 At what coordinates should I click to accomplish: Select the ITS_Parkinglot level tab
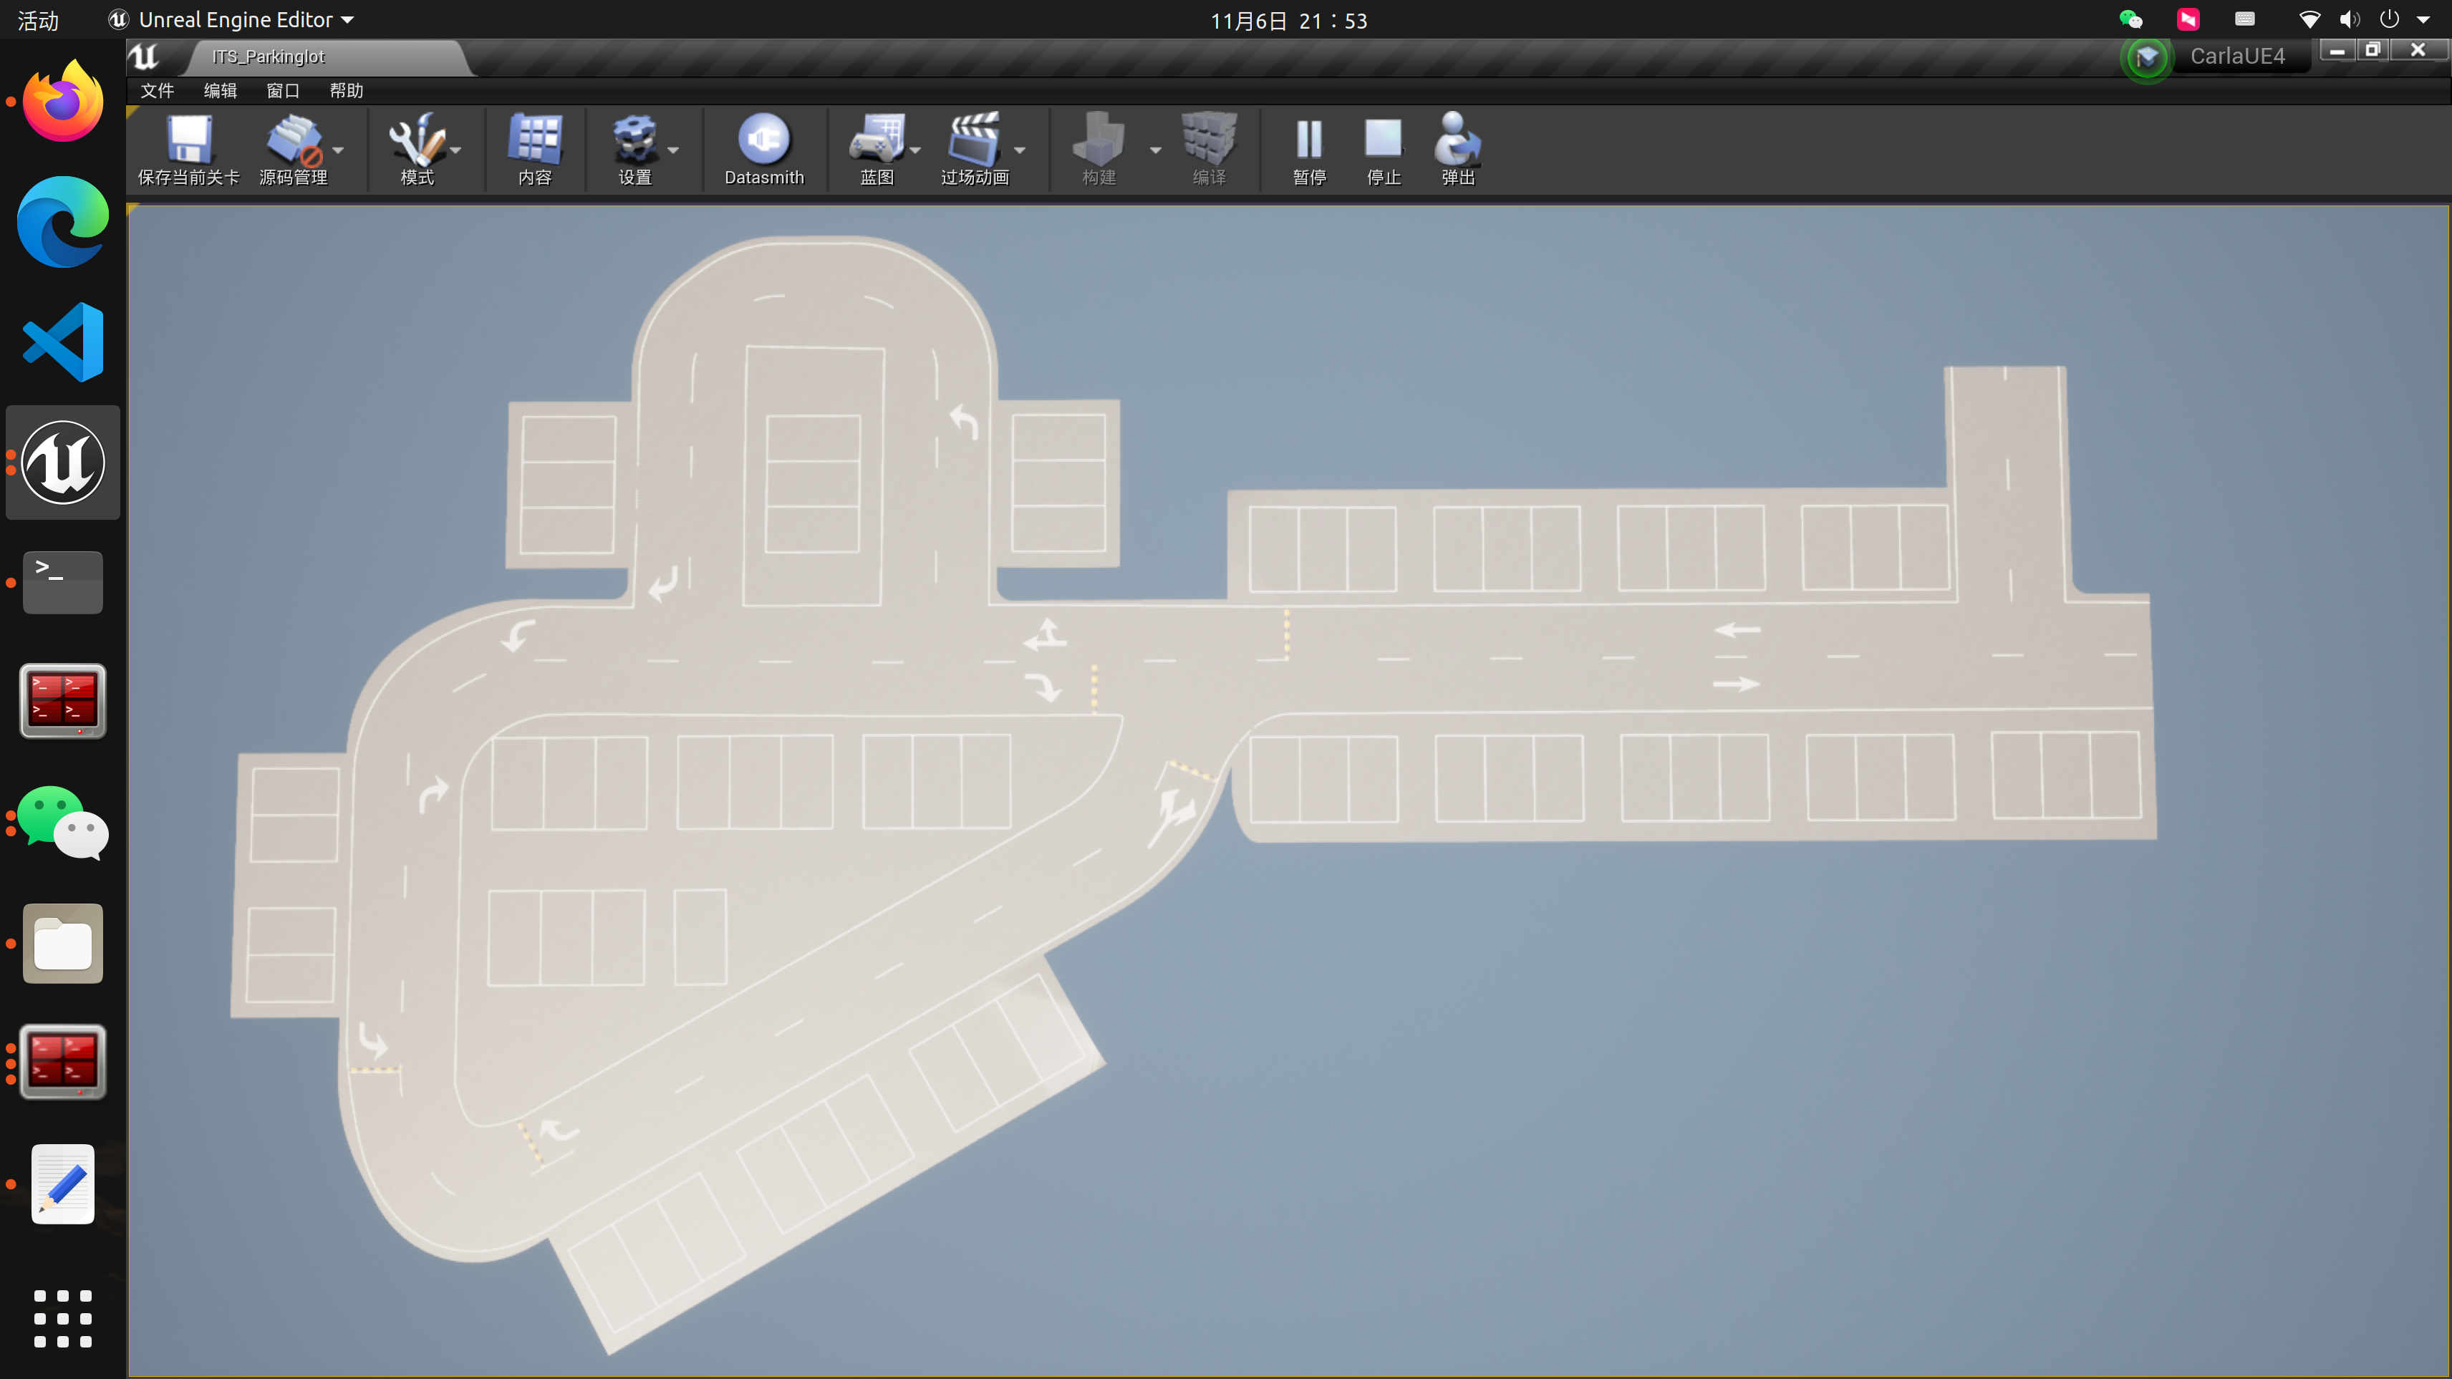point(269,57)
